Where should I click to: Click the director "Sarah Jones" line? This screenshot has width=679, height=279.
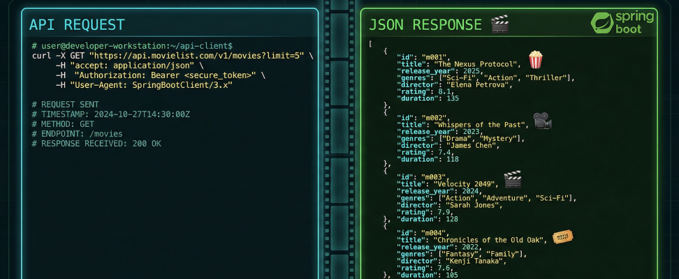coord(451,205)
